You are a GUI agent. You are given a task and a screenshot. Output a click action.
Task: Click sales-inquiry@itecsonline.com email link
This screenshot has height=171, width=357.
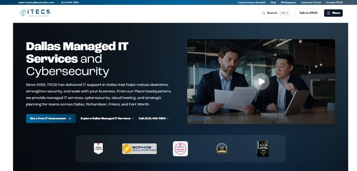pyautogui.click(x=36, y=2)
